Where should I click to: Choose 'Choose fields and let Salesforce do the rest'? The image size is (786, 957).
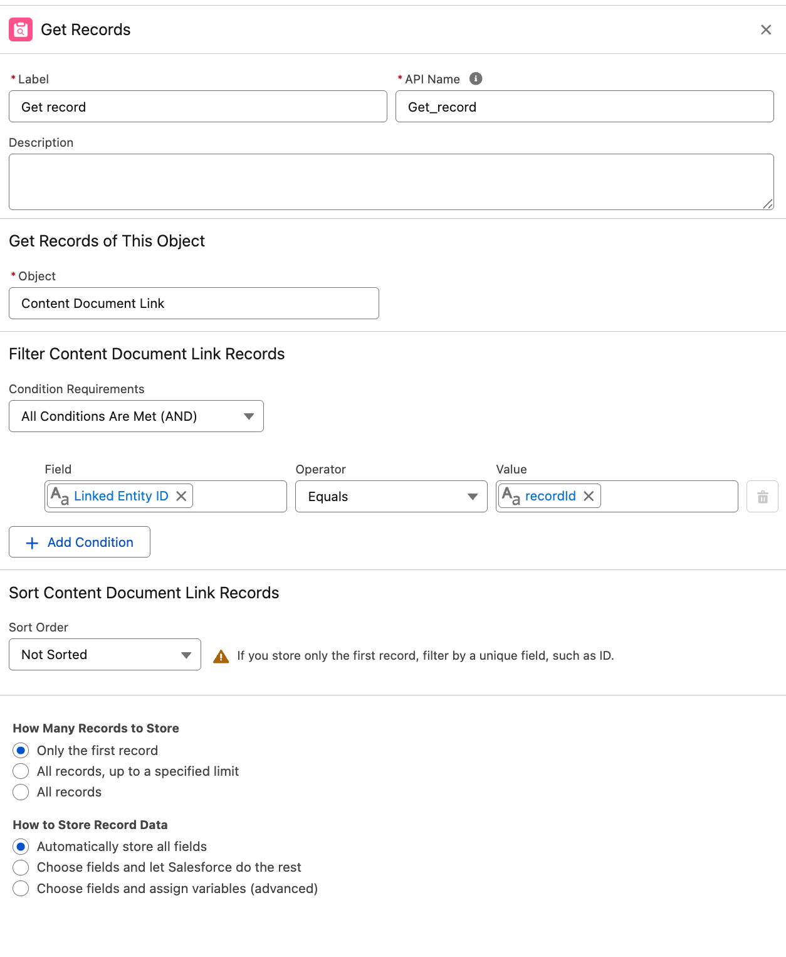[21, 867]
